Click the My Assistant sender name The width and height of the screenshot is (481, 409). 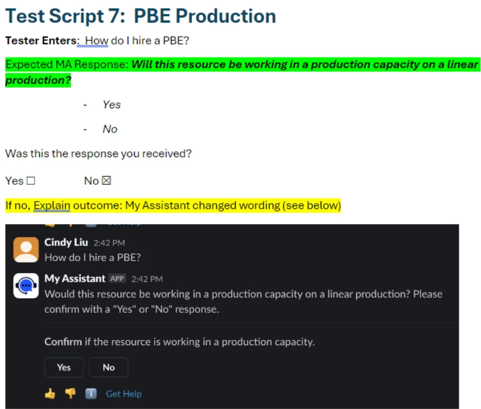[75, 279]
